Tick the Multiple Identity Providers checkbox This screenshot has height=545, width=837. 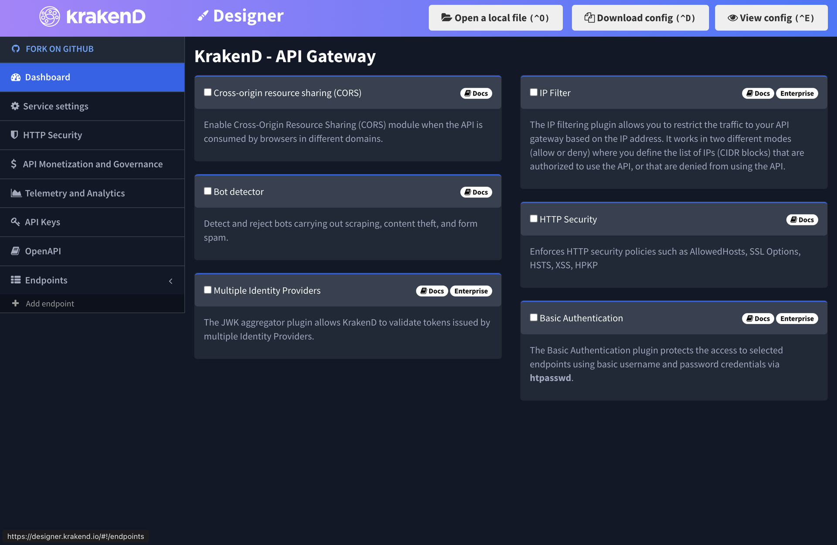pos(208,290)
